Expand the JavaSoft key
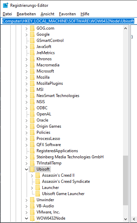The height and width of the screenshot is (223, 137). pyautogui.click(x=27, y=47)
